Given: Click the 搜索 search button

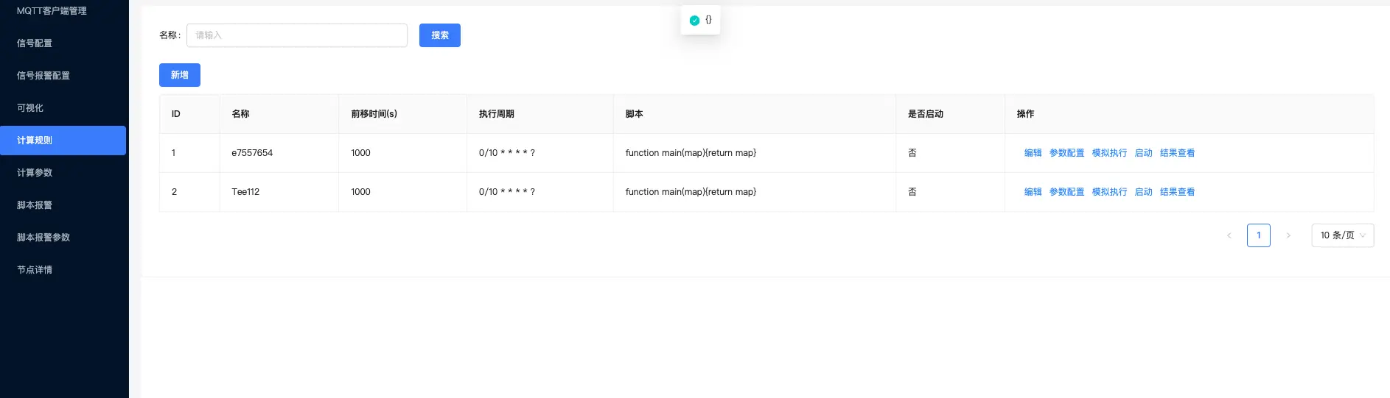Looking at the screenshot, I should [440, 35].
